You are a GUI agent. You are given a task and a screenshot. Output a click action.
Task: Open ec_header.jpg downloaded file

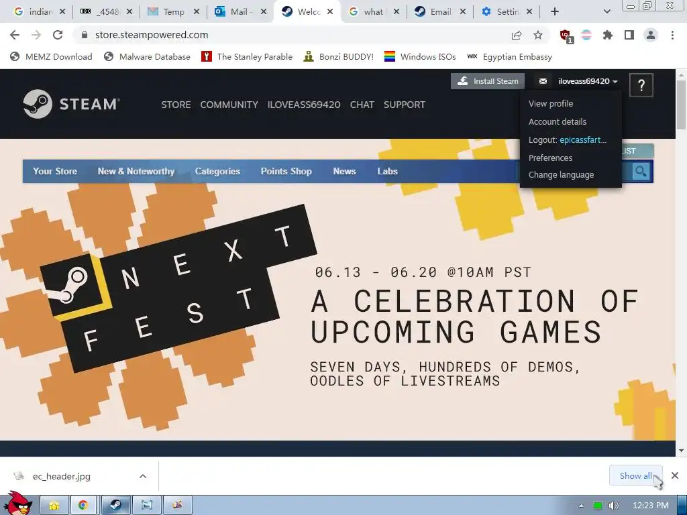coord(61,476)
